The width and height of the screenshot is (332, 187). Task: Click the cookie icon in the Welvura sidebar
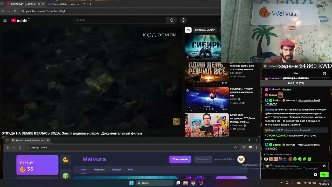click(66, 160)
